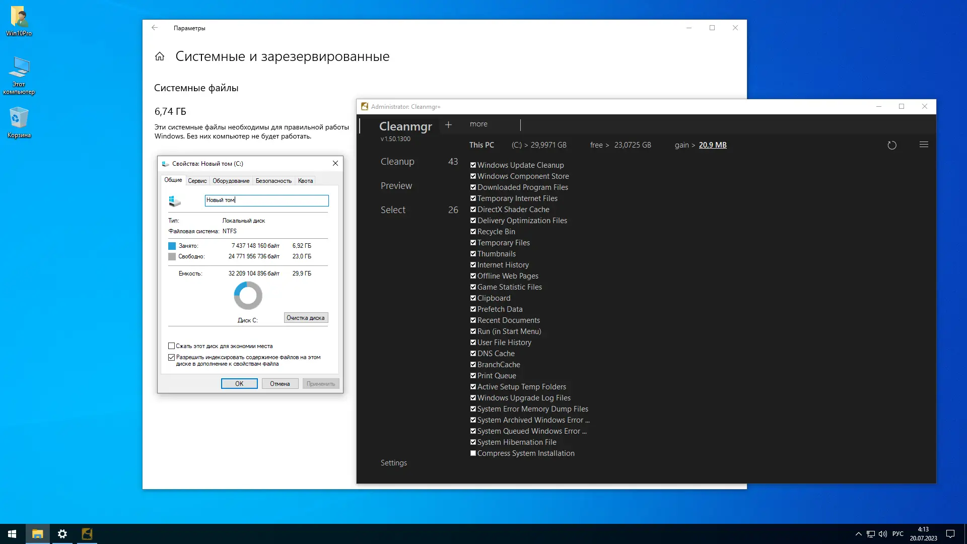Click the Windows Start button
This screenshot has width=967, height=544.
click(x=12, y=534)
